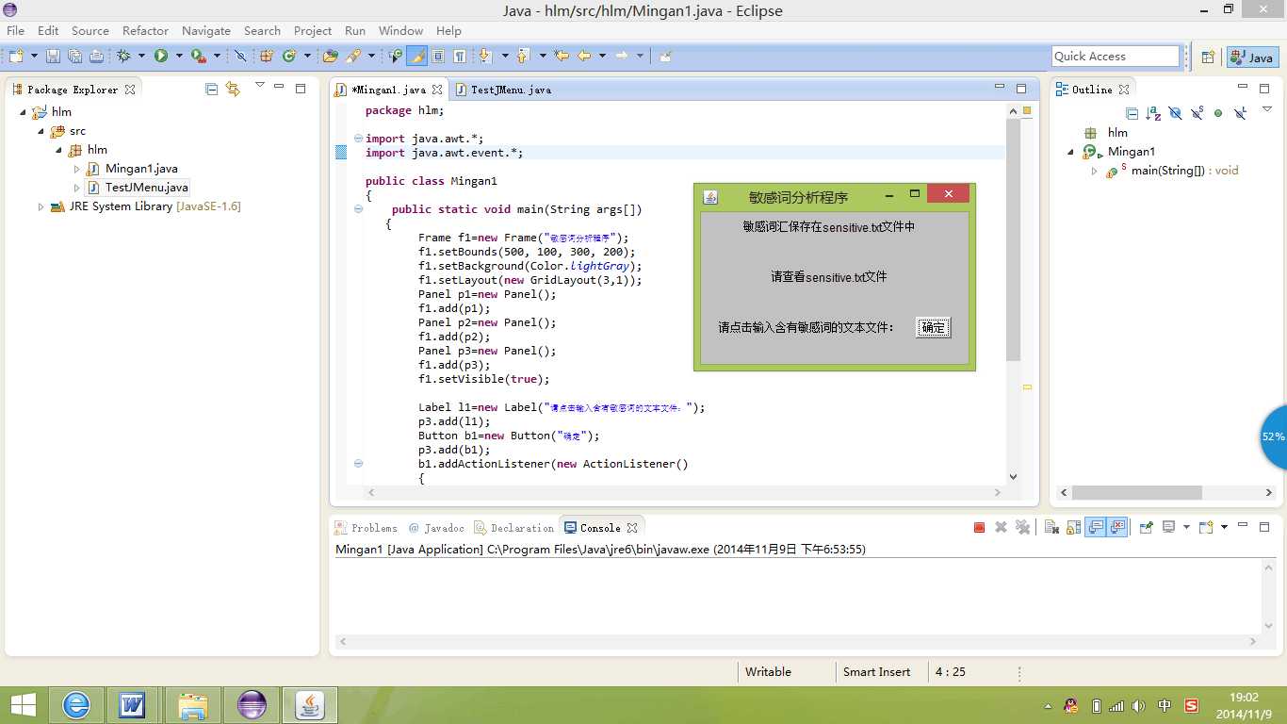1287x724 pixels.
Task: Click the Run External Tools icon
Action: point(198,57)
